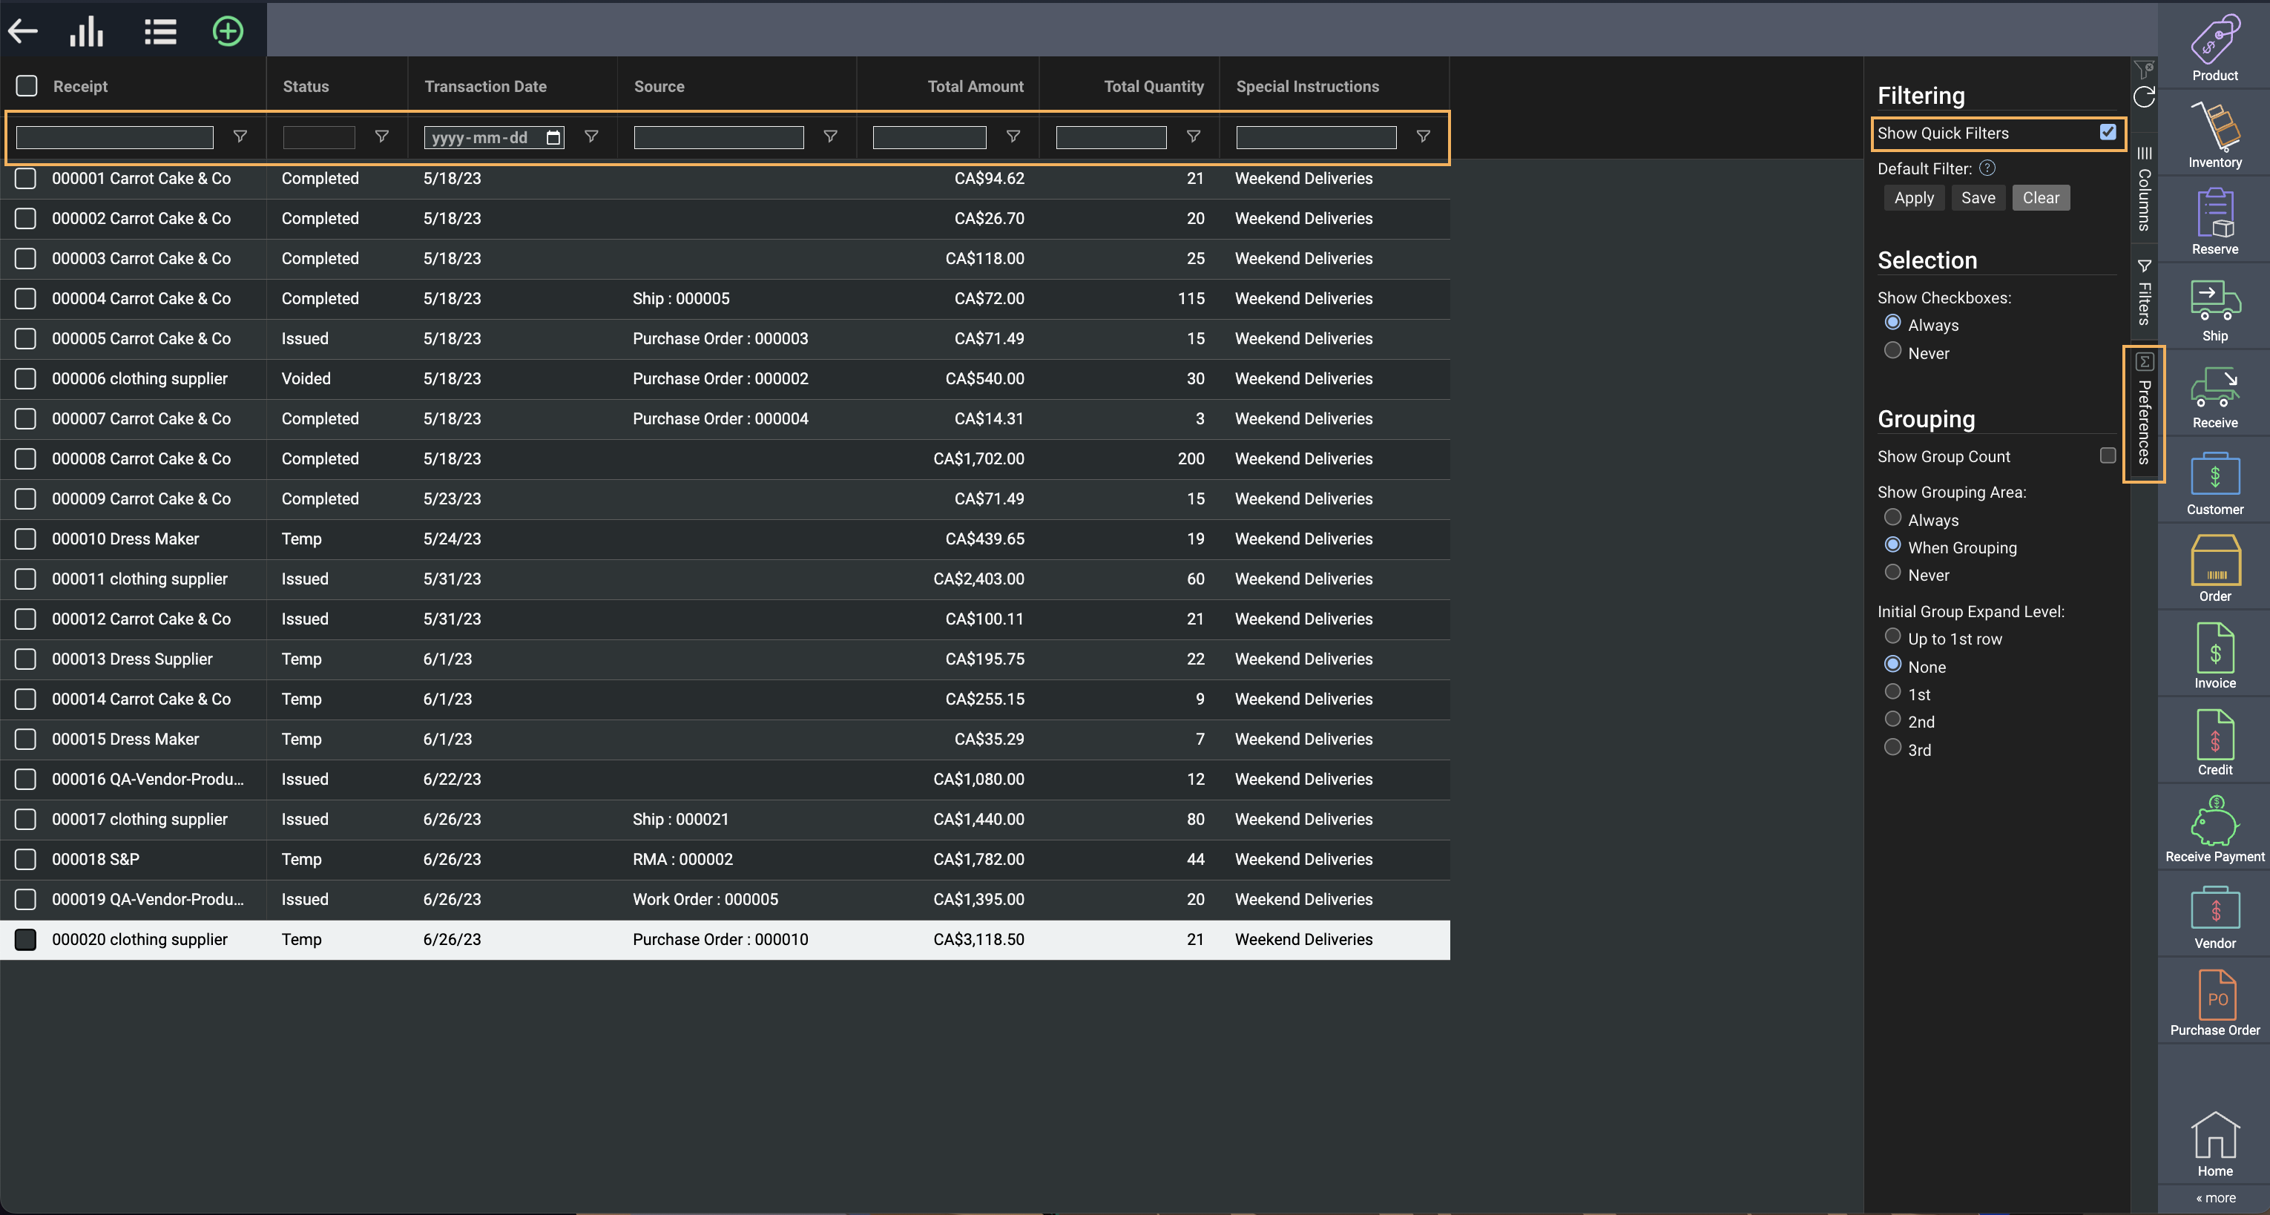2270x1215 pixels.
Task: Uncheck Show Quick Filters checkbox
Action: 2107,132
